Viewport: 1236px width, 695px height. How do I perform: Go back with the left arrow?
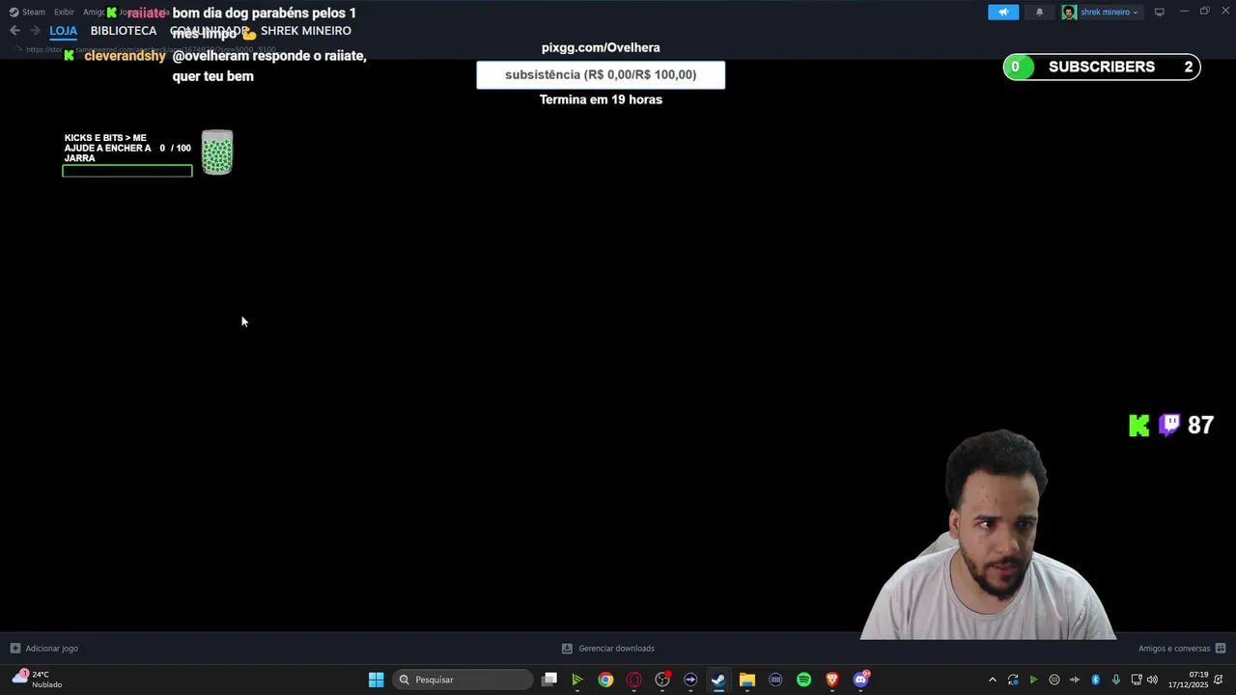pyautogui.click(x=14, y=31)
